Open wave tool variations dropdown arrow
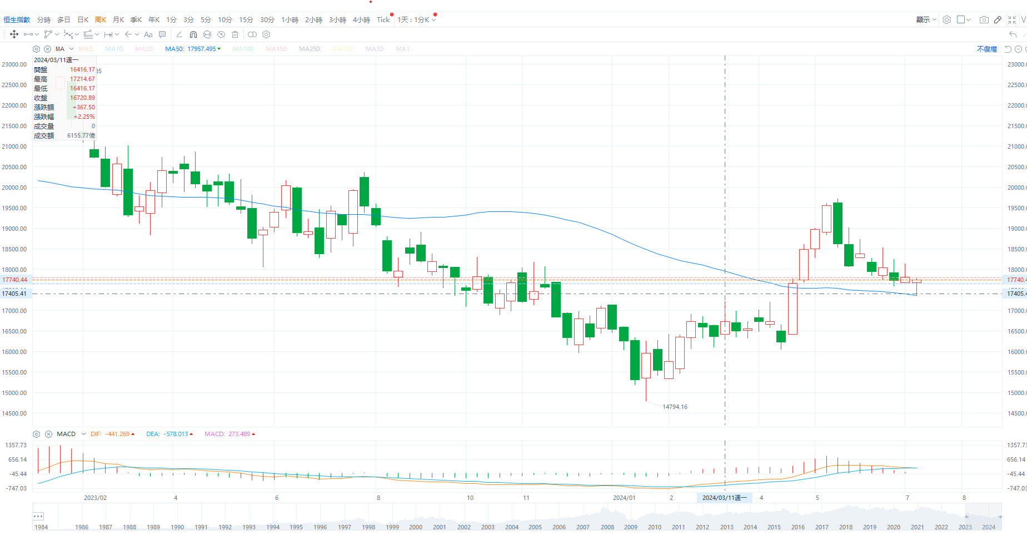This screenshot has width=1027, height=536. pyautogui.click(x=77, y=34)
